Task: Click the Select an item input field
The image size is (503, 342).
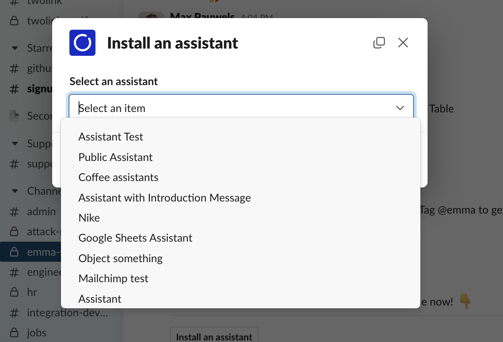Action: coord(233,108)
